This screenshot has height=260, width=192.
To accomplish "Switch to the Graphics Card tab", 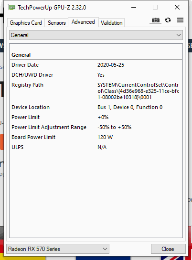I will [x=26, y=23].
